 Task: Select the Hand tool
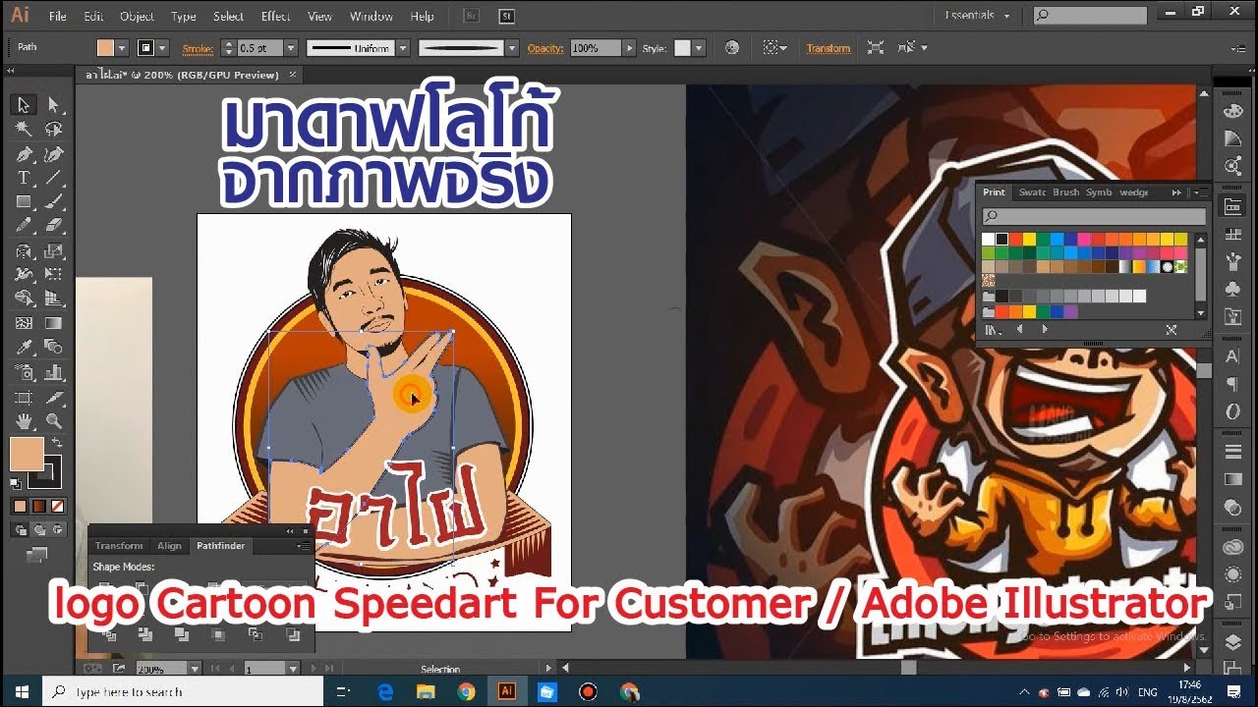tap(24, 421)
